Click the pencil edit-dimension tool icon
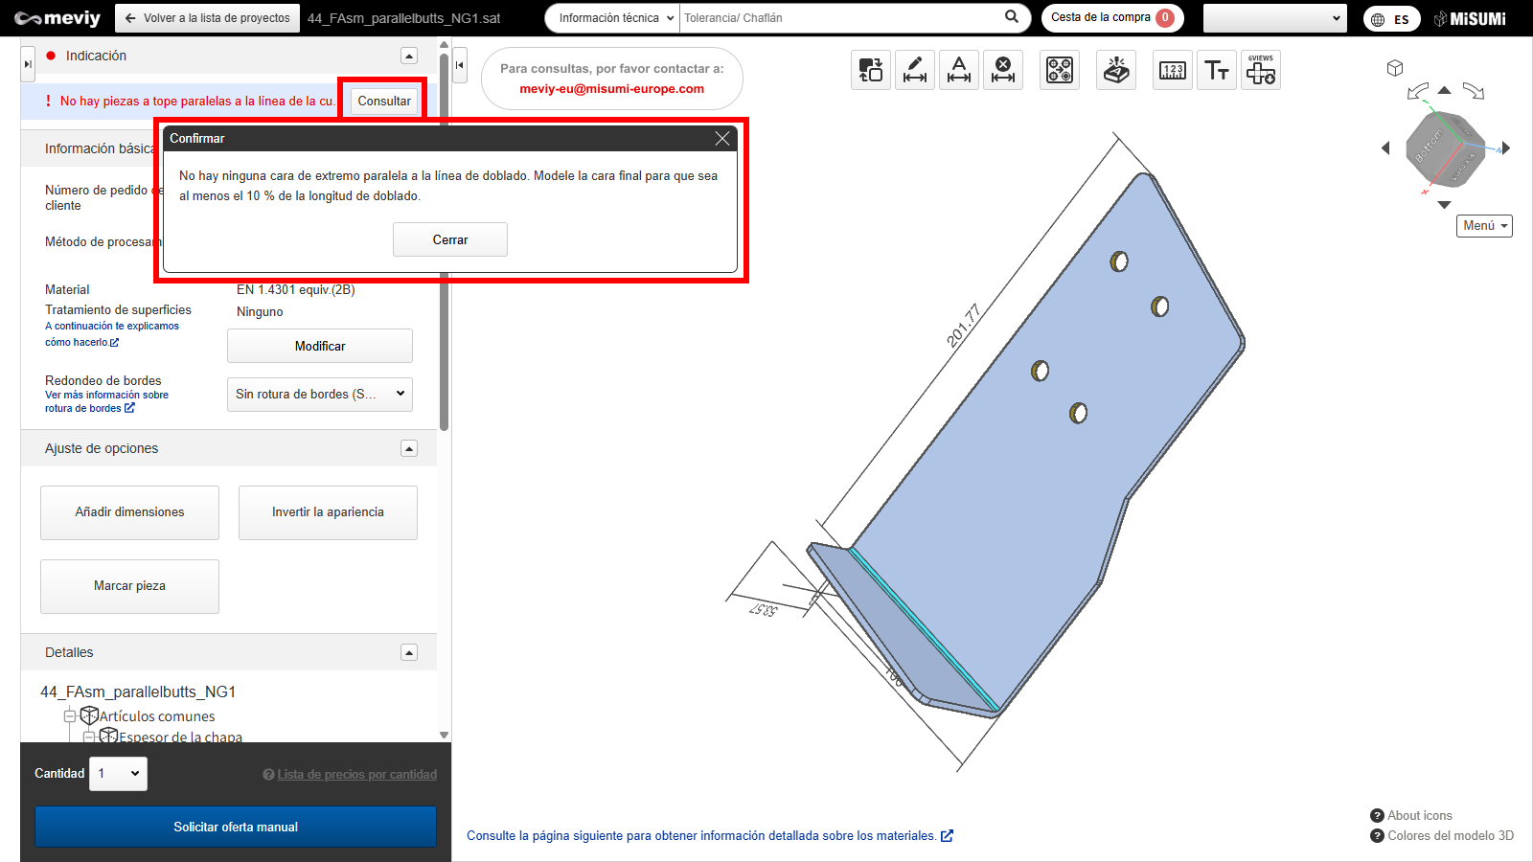The height and width of the screenshot is (862, 1533). pos(915,70)
